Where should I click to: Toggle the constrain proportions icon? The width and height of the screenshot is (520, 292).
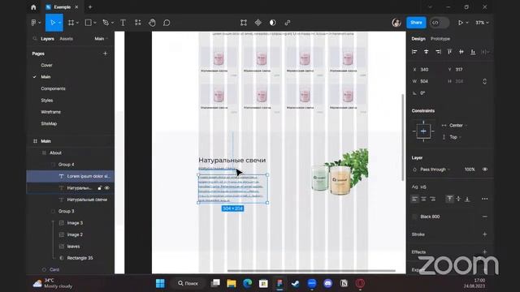484,81
